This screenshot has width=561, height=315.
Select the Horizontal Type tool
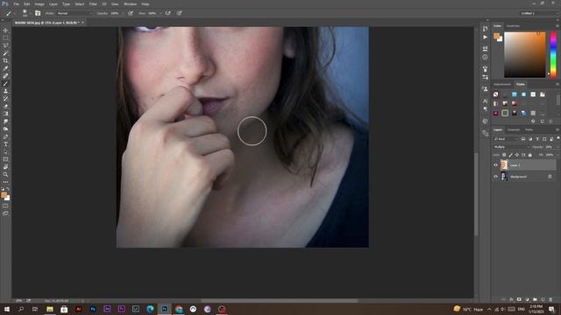(x=5, y=143)
